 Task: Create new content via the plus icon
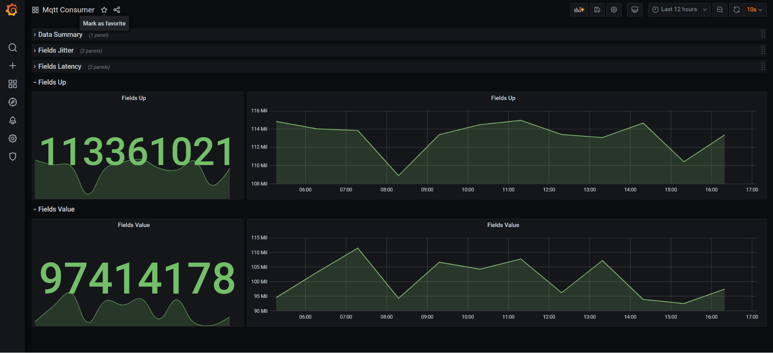click(x=13, y=66)
